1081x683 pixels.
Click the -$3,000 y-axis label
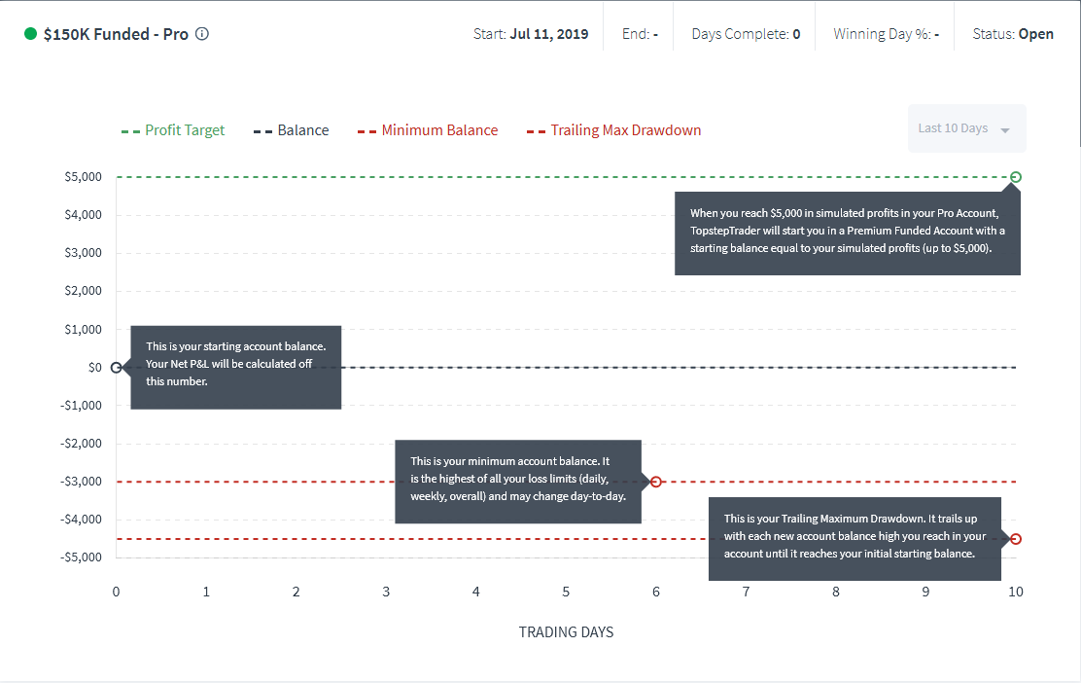pyautogui.click(x=82, y=481)
